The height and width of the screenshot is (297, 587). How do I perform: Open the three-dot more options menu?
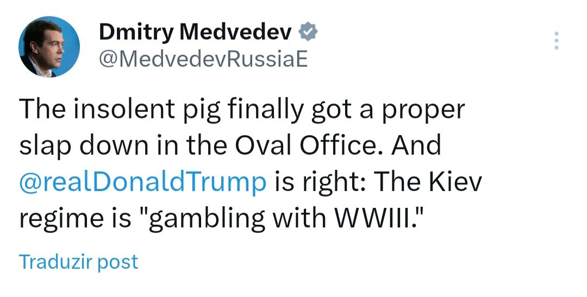[x=556, y=41]
